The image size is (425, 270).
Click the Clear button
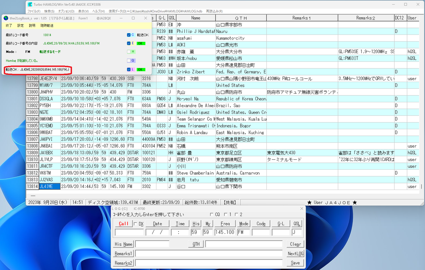click(295, 244)
